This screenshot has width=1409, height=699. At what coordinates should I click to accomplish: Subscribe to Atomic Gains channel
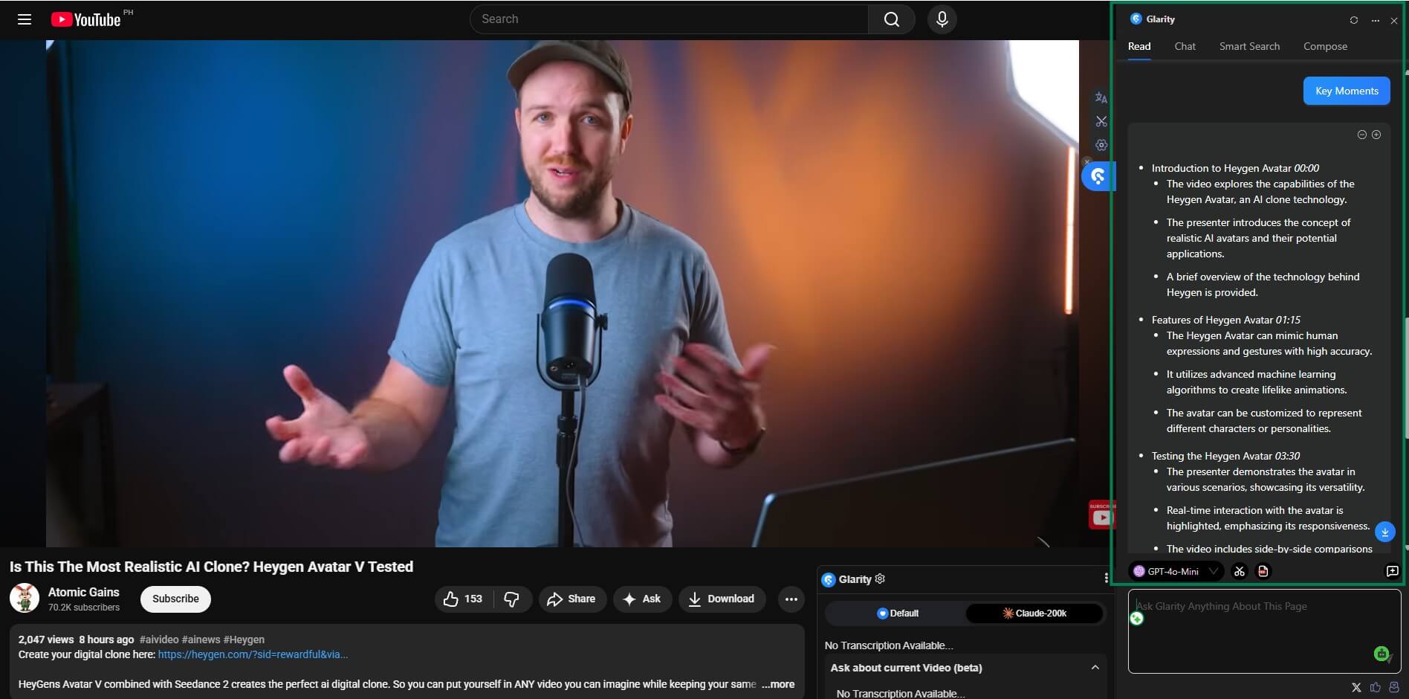coord(175,599)
